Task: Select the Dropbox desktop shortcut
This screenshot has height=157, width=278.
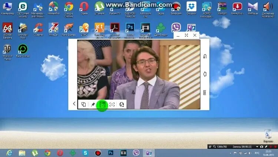Action: (x=191, y=9)
